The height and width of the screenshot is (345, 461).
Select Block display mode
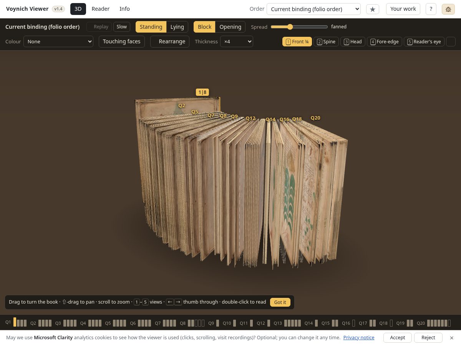tap(204, 27)
